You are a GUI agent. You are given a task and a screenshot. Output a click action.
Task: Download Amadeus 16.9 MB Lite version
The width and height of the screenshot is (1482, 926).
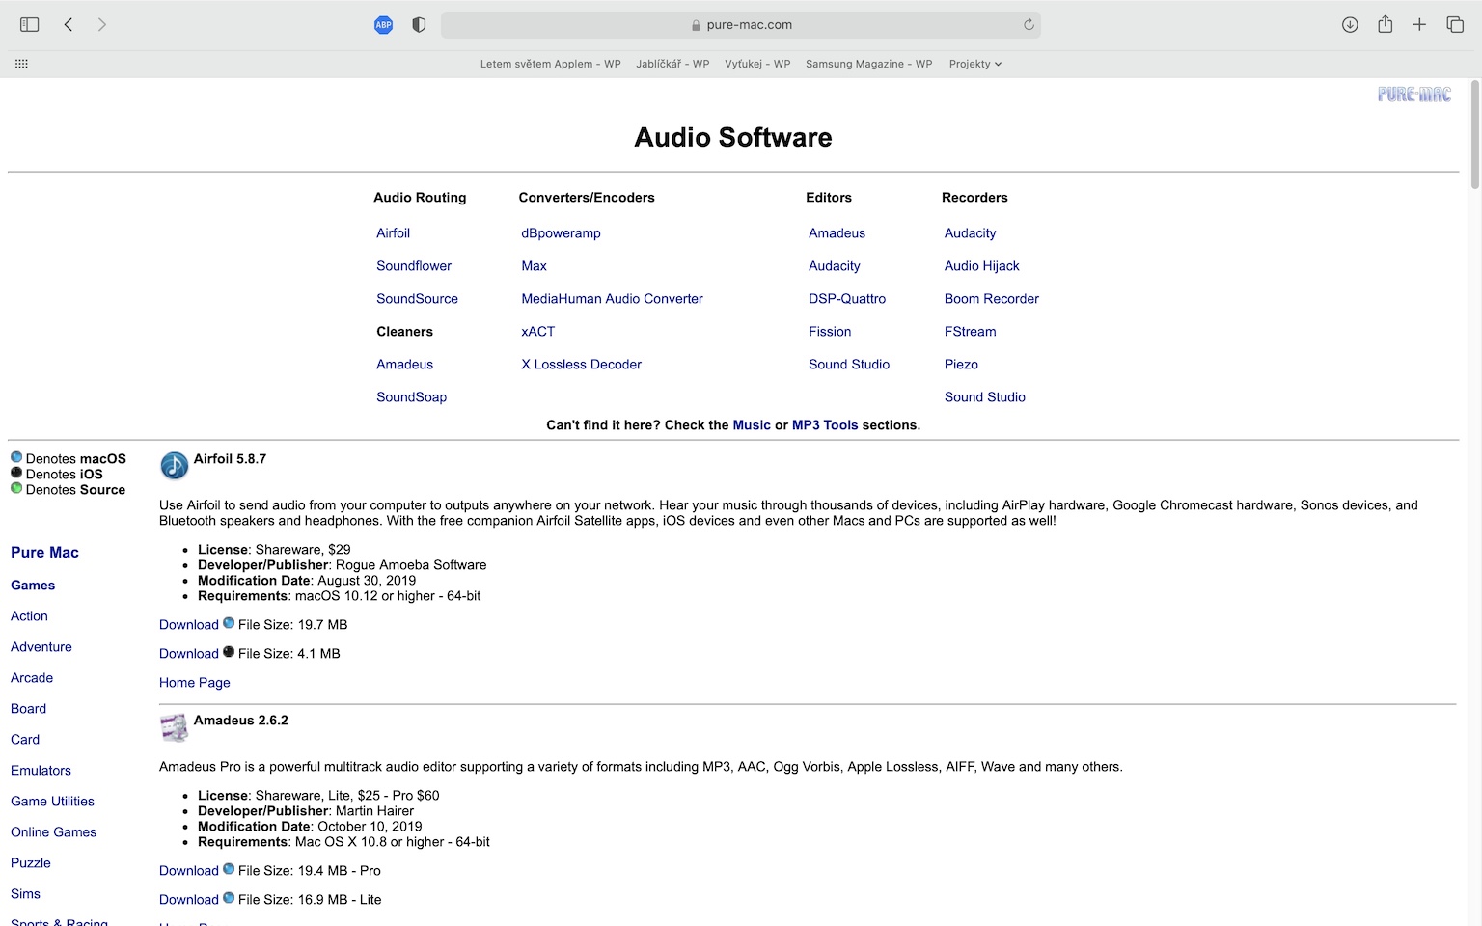pyautogui.click(x=189, y=900)
